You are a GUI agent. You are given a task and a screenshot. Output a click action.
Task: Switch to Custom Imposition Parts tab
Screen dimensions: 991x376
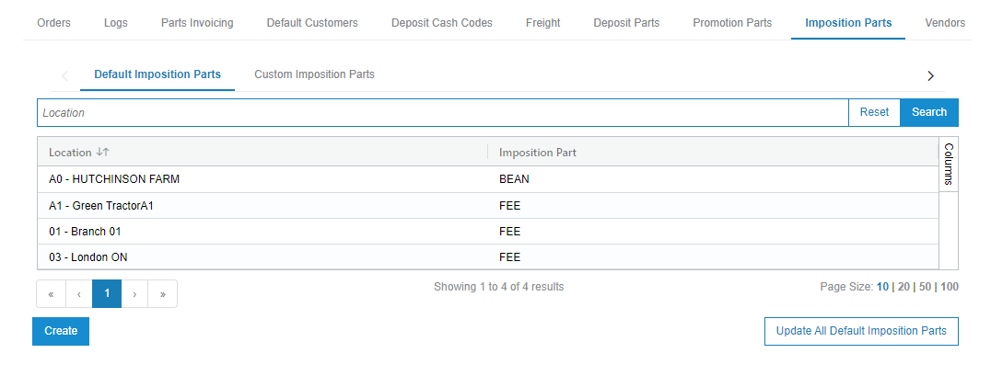point(314,74)
